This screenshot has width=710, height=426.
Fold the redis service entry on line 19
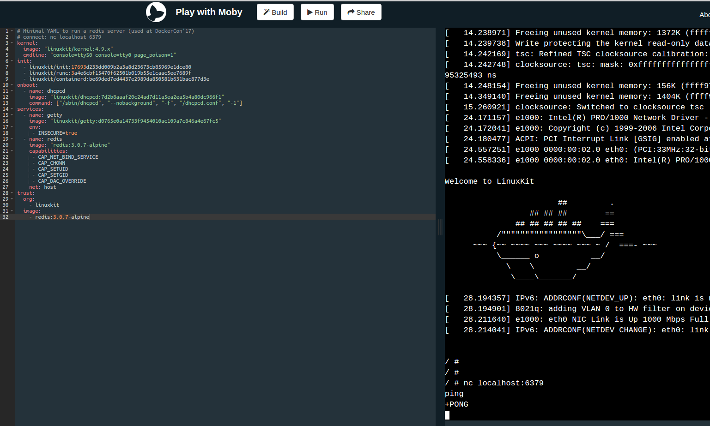[12, 139]
